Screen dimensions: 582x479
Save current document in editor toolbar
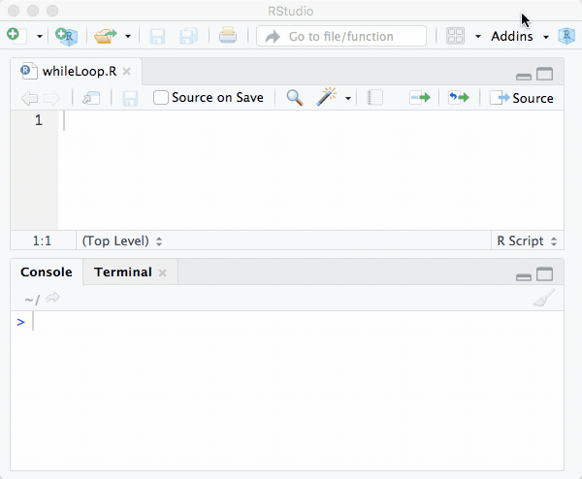[x=130, y=98]
